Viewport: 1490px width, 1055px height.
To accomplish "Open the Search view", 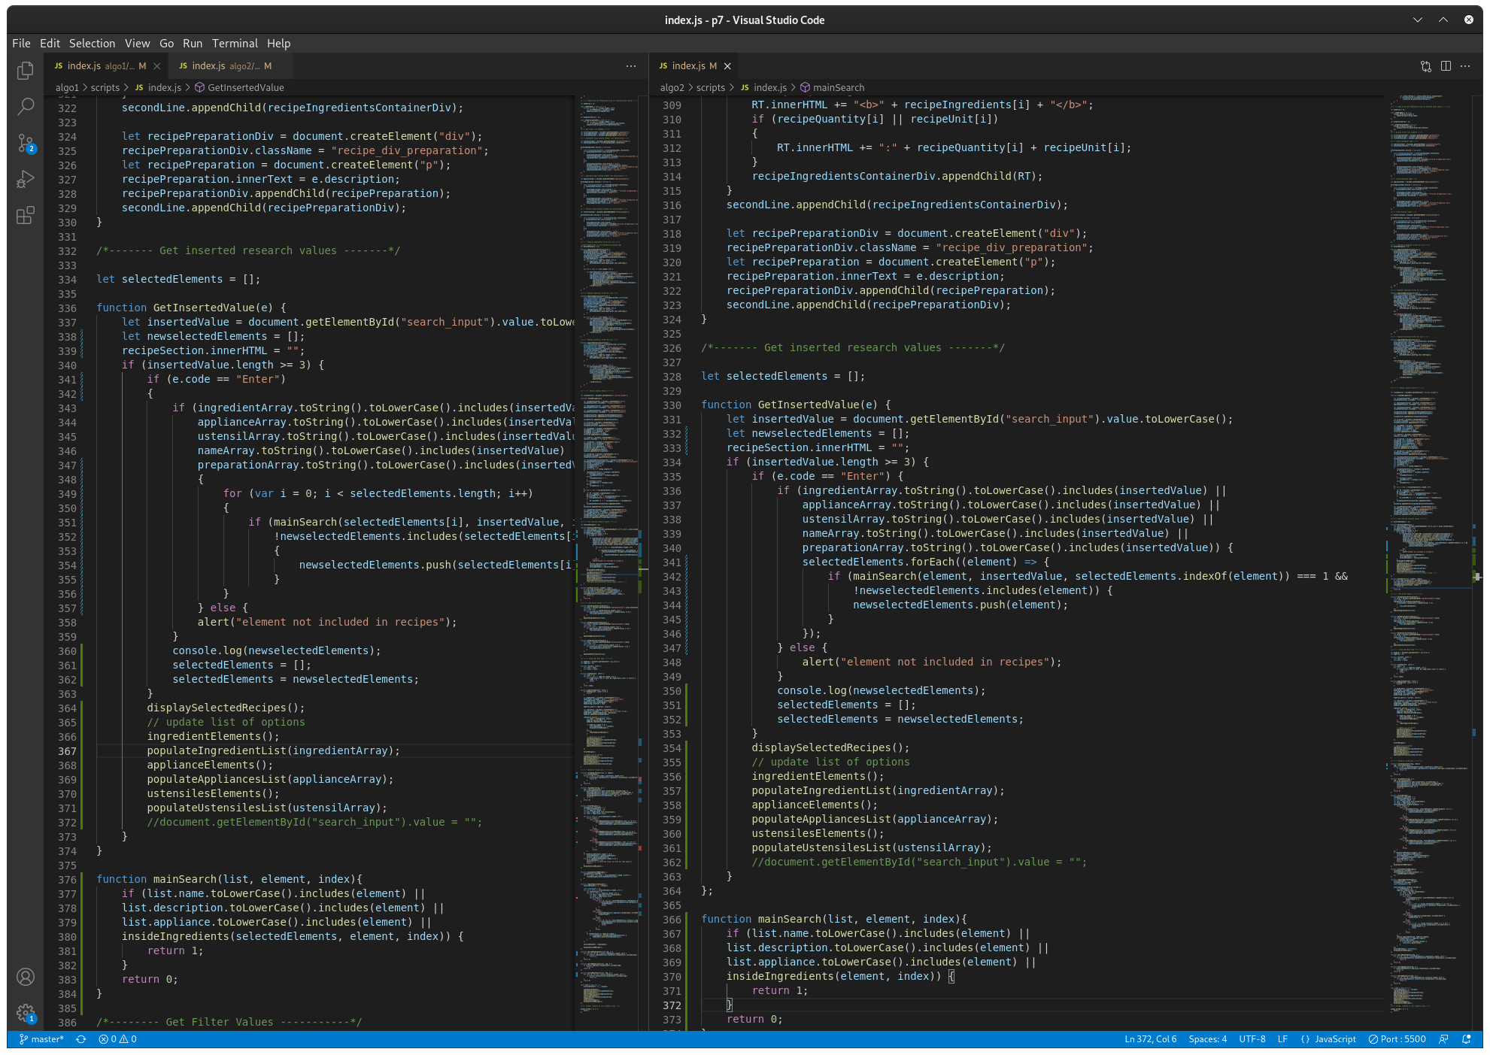I will click(26, 106).
